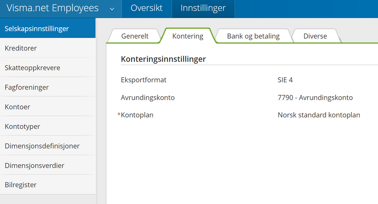Open Dimensjonsverdier in the sidebar
This screenshot has width=378, height=204.
point(34,166)
